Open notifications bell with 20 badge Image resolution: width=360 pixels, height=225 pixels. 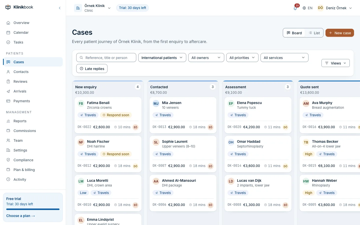295,8
